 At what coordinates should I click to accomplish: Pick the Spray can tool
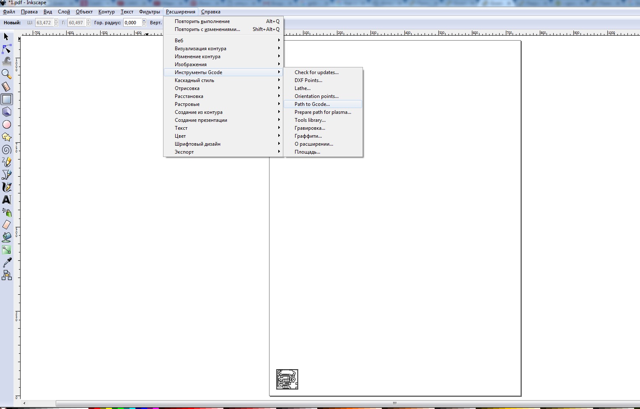pyautogui.click(x=7, y=212)
